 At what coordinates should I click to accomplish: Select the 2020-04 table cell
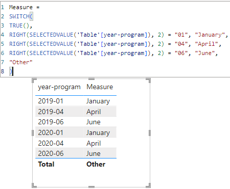tap(51, 143)
